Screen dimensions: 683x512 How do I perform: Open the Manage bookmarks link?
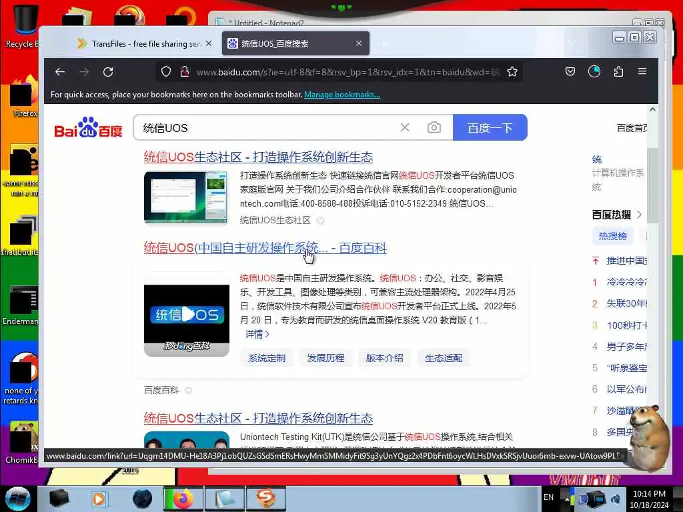(342, 95)
